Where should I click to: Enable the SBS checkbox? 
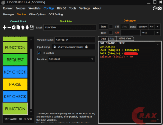pos(111,26)
